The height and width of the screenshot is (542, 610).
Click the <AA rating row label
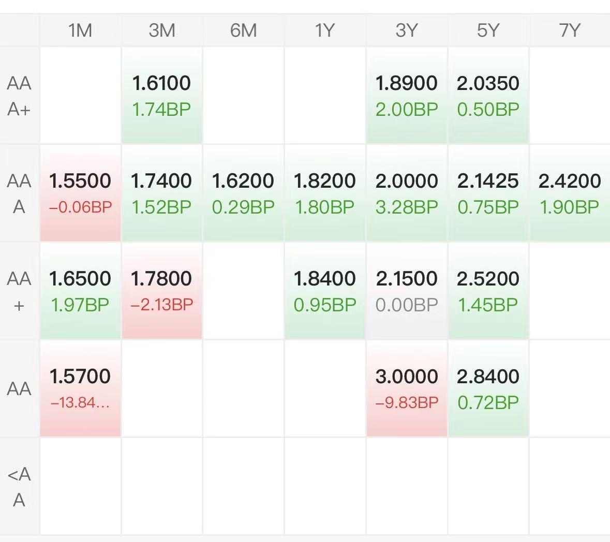point(19,487)
